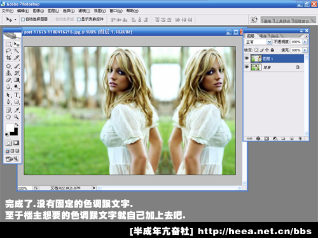Open the 文件 menu

pos(8,11)
